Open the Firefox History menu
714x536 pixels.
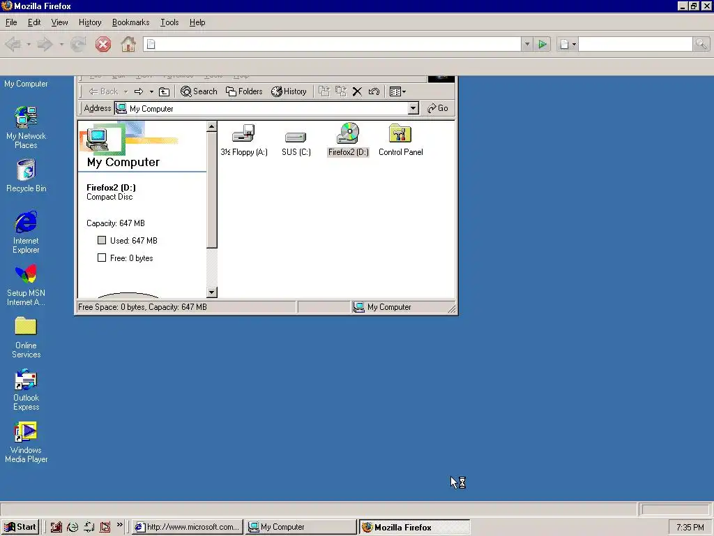[x=90, y=22]
